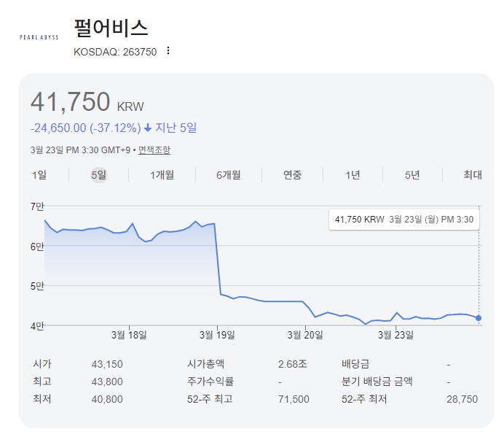Click the 펄어비스 stock title
The image size is (504, 437).
[111, 28]
